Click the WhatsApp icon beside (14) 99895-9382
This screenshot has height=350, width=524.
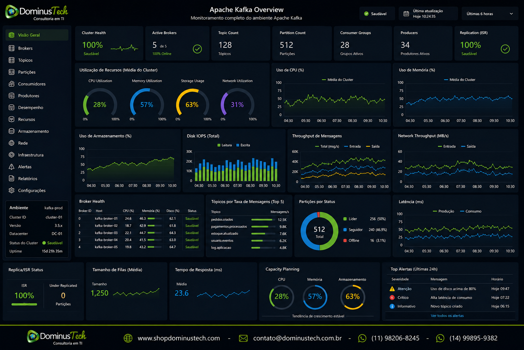(440, 338)
